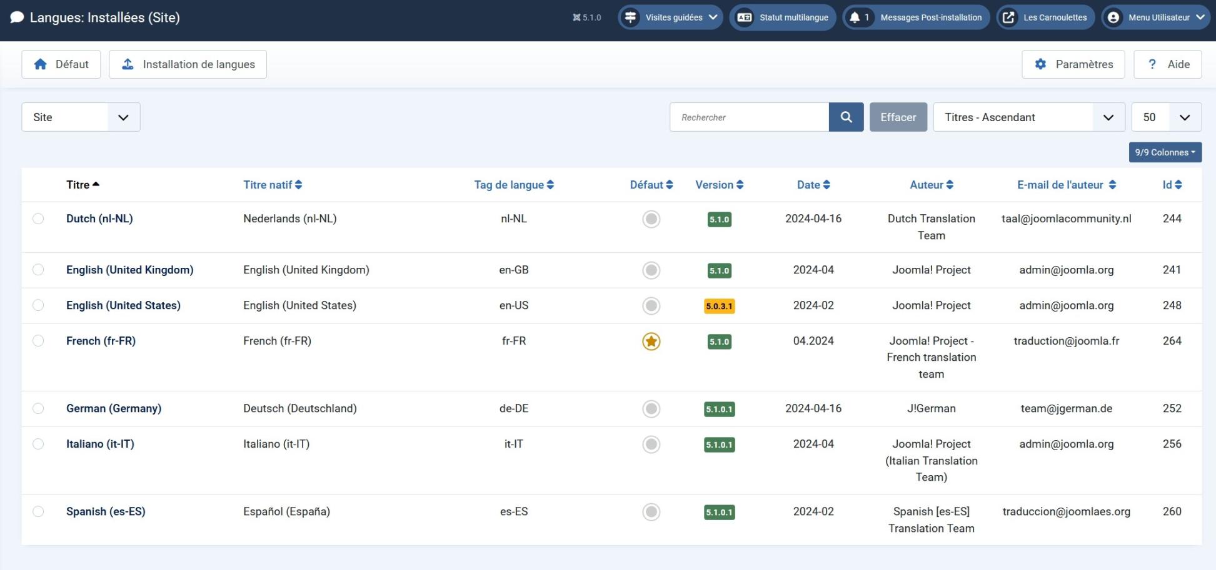Open the 9/9 Colonnes dropdown
Image resolution: width=1216 pixels, height=570 pixels.
(x=1165, y=152)
